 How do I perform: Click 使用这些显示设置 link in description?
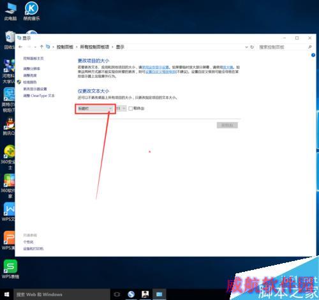156,67
